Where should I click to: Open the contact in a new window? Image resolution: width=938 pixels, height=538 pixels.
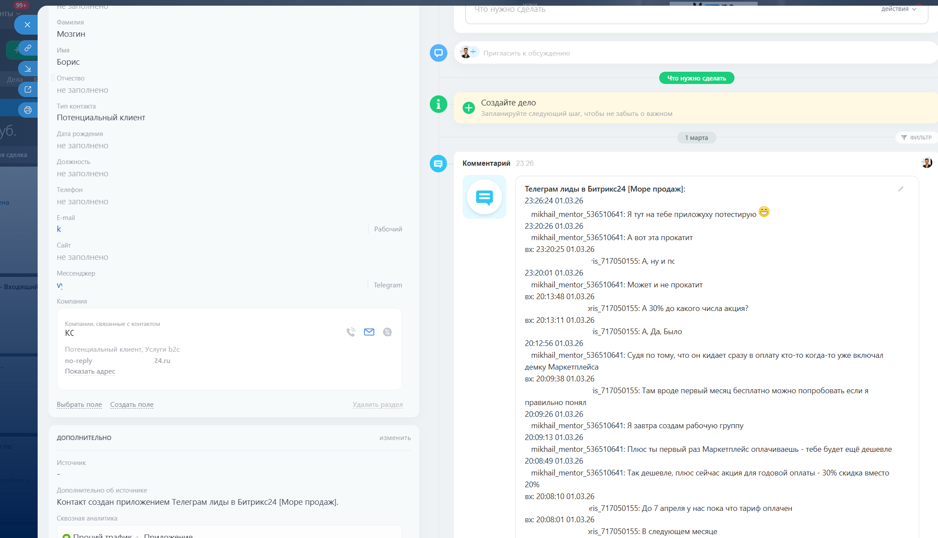click(28, 90)
